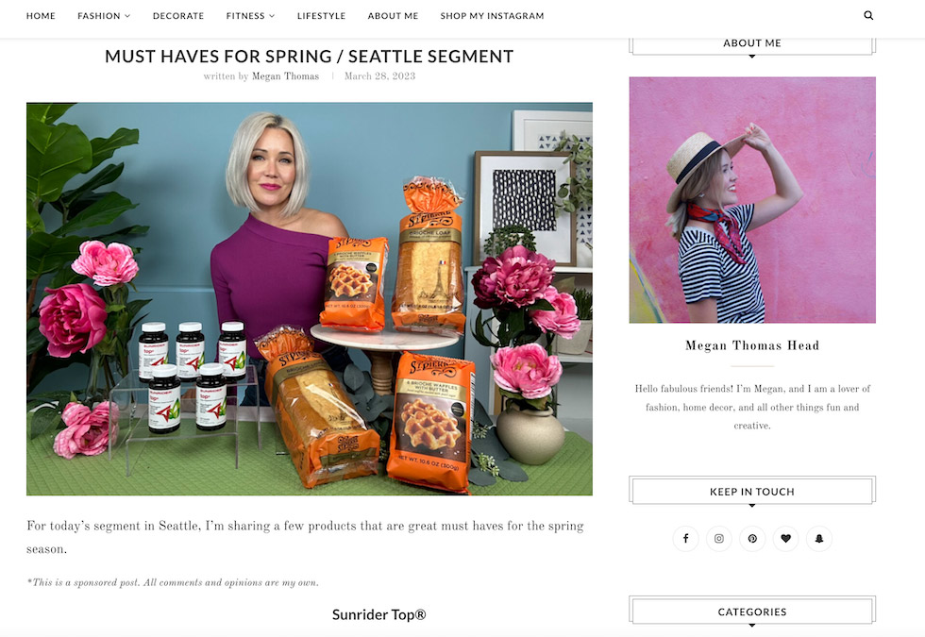925x637 pixels.
Task: Click the post date March 28, 2023
Action: coord(379,76)
